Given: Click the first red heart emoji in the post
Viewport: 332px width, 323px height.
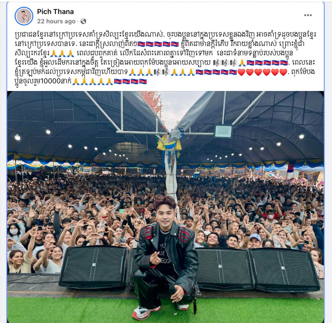Looking at the screenshot, I should pos(241,72).
